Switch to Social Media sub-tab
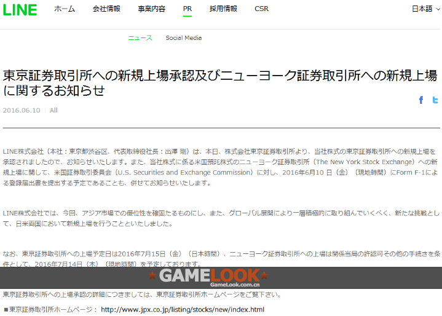Screen dimensions: 442x316 tap(184, 38)
